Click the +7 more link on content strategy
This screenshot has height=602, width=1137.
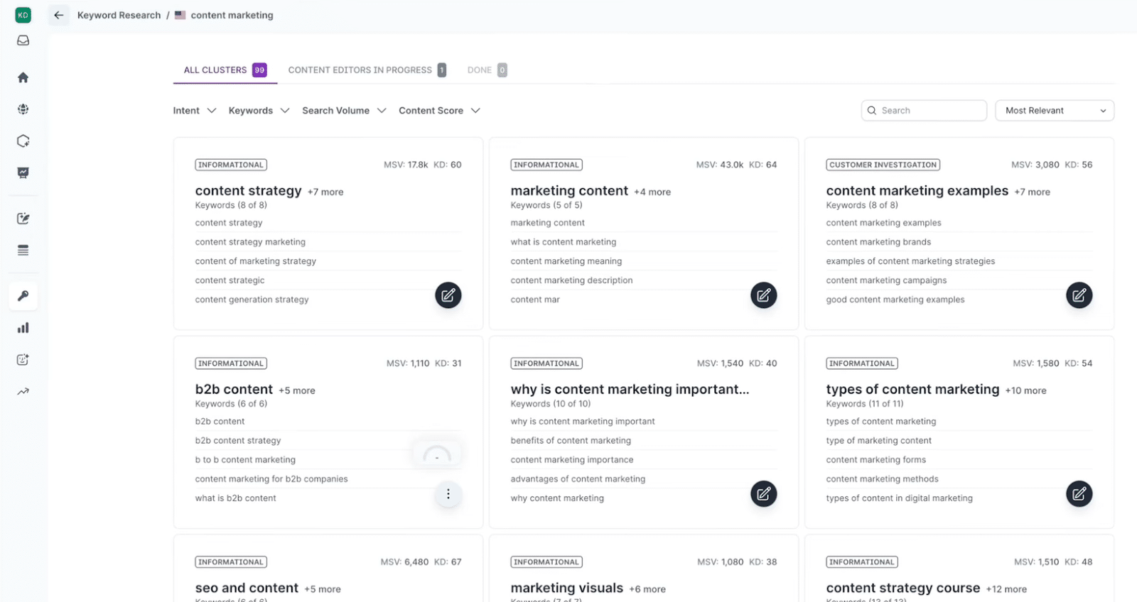tap(325, 192)
